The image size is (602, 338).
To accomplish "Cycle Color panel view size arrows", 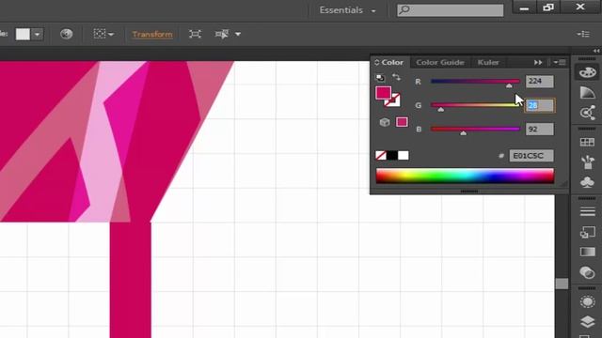I will (x=376, y=62).
